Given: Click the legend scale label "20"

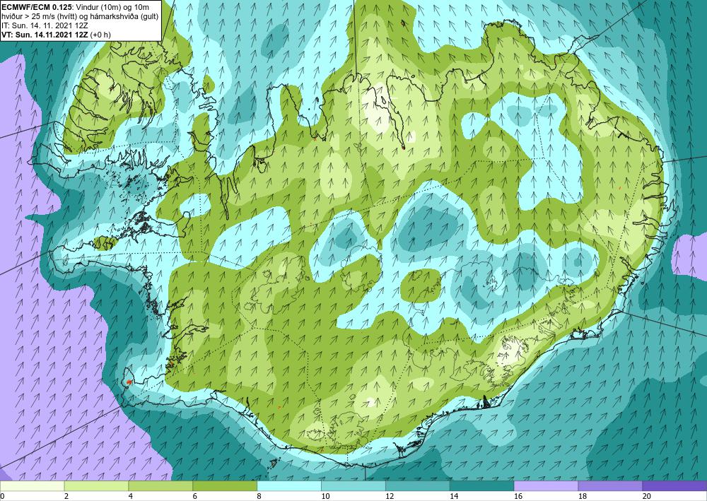Looking at the screenshot, I should pos(647,497).
